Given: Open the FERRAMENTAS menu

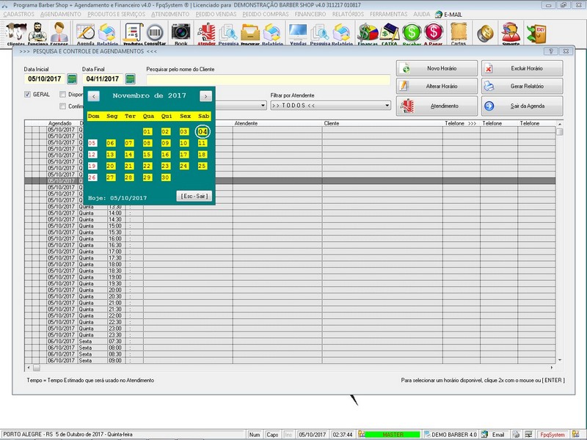Looking at the screenshot, I should pyautogui.click(x=389, y=14).
